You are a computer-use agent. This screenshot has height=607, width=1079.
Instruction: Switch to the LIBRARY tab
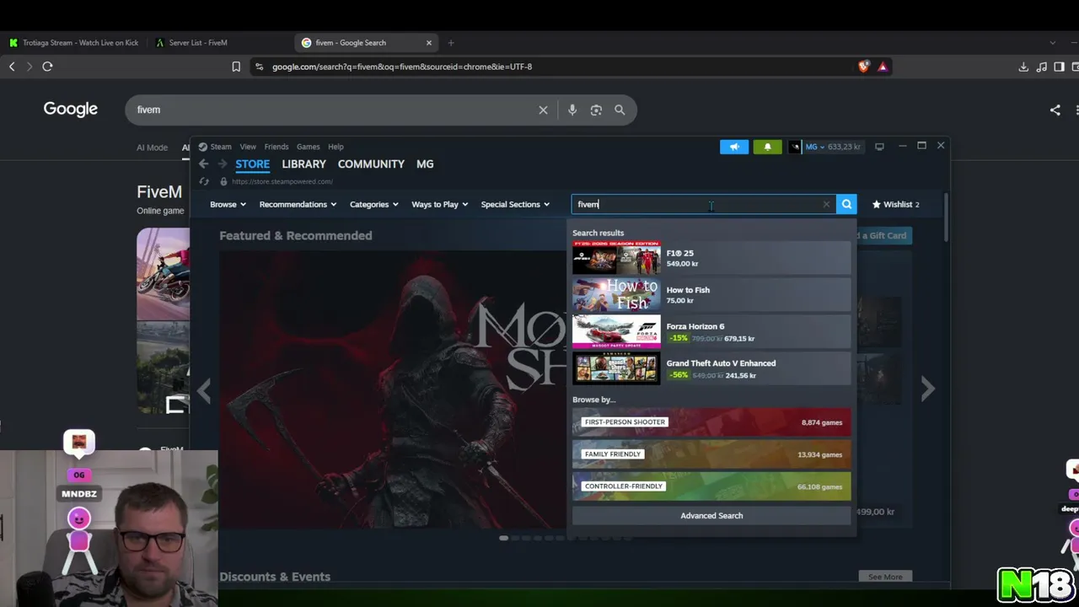[303, 164]
